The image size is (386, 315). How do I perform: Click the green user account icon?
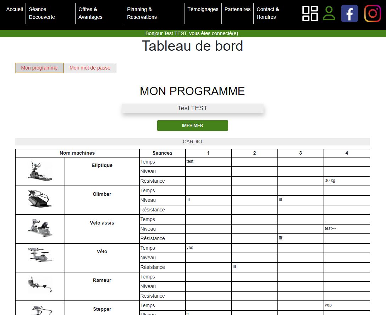tap(329, 13)
